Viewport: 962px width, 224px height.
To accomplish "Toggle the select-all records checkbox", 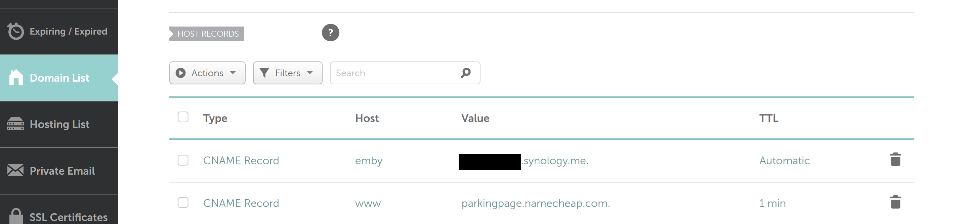I will coord(183,117).
